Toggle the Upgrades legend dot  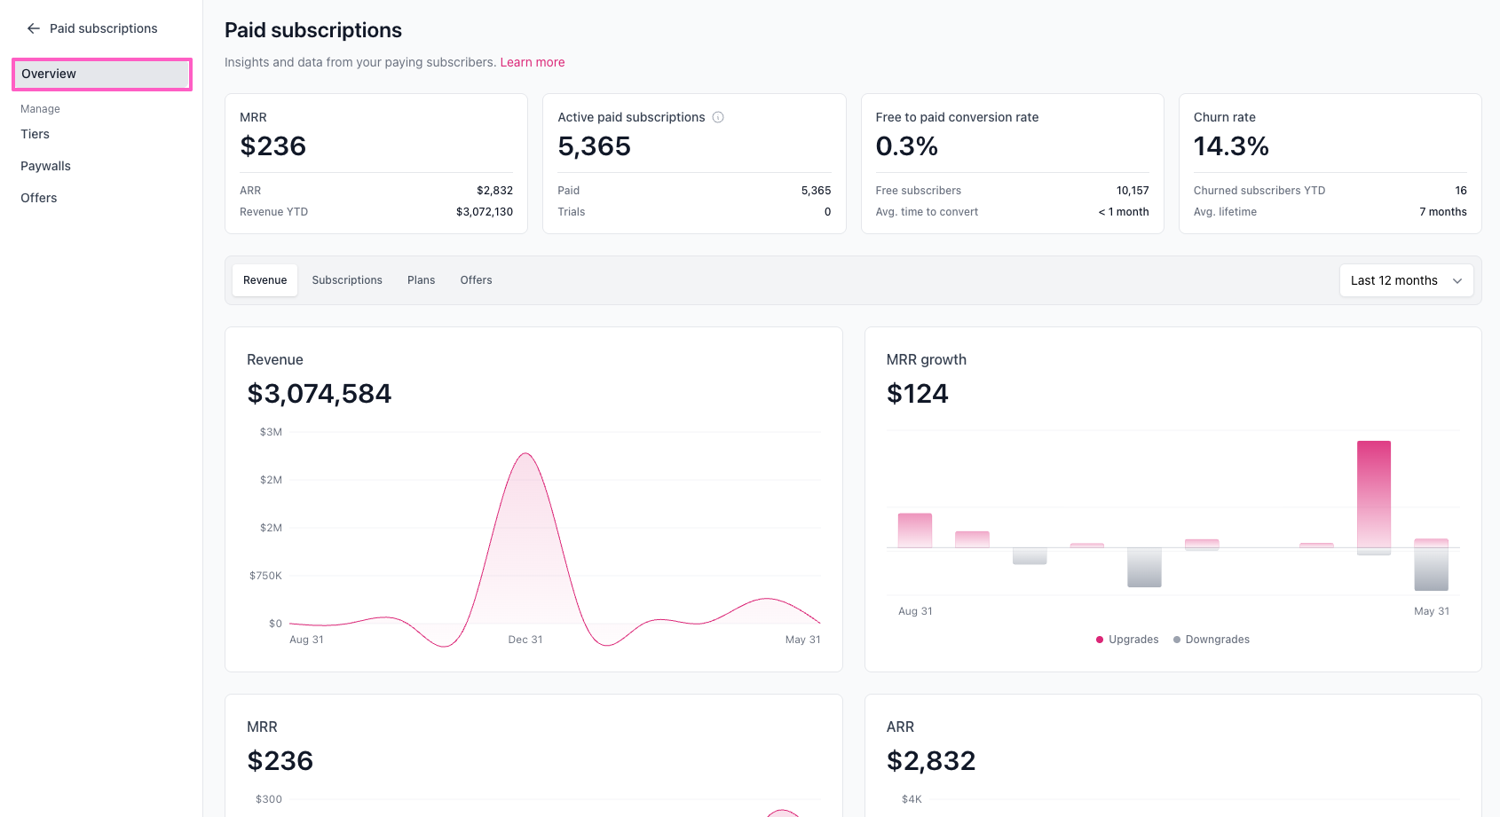(1100, 640)
